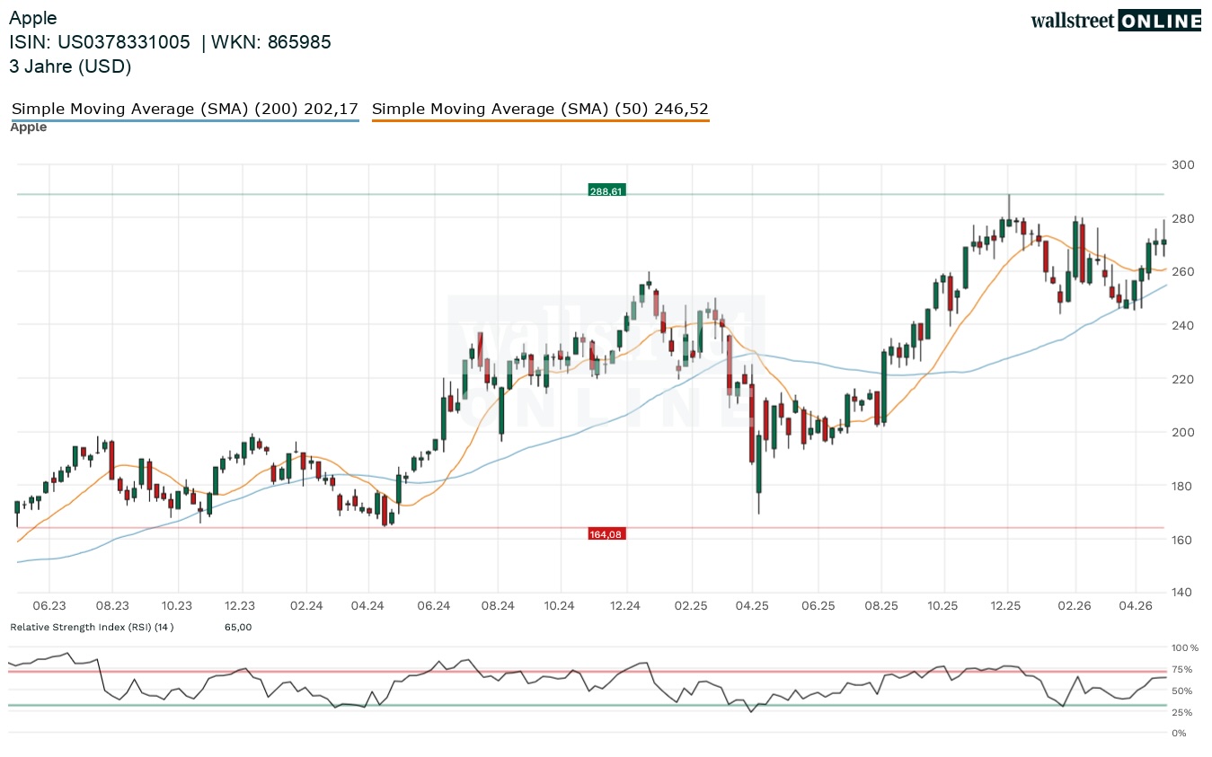The width and height of the screenshot is (1212, 757).
Task: Select the 300 price axis label
Action: point(1181,164)
